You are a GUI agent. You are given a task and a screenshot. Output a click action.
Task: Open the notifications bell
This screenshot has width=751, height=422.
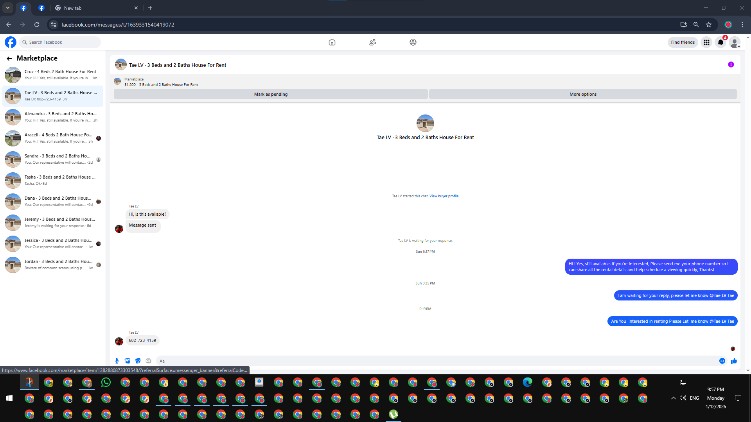pyautogui.click(x=720, y=42)
